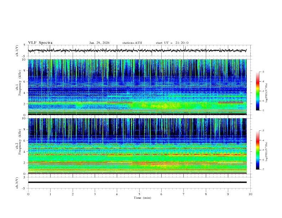The width and height of the screenshot is (282, 218).
Task: Click time axis tick label "3"
Action: (x=95, y=194)
